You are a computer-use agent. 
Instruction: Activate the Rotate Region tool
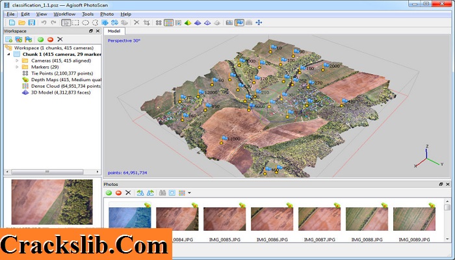pyautogui.click(x=114, y=23)
